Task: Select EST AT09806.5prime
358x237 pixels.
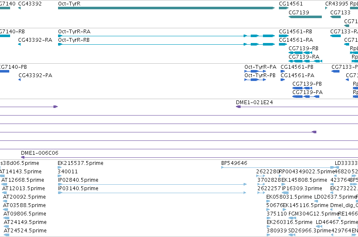Action: coord(5,218)
